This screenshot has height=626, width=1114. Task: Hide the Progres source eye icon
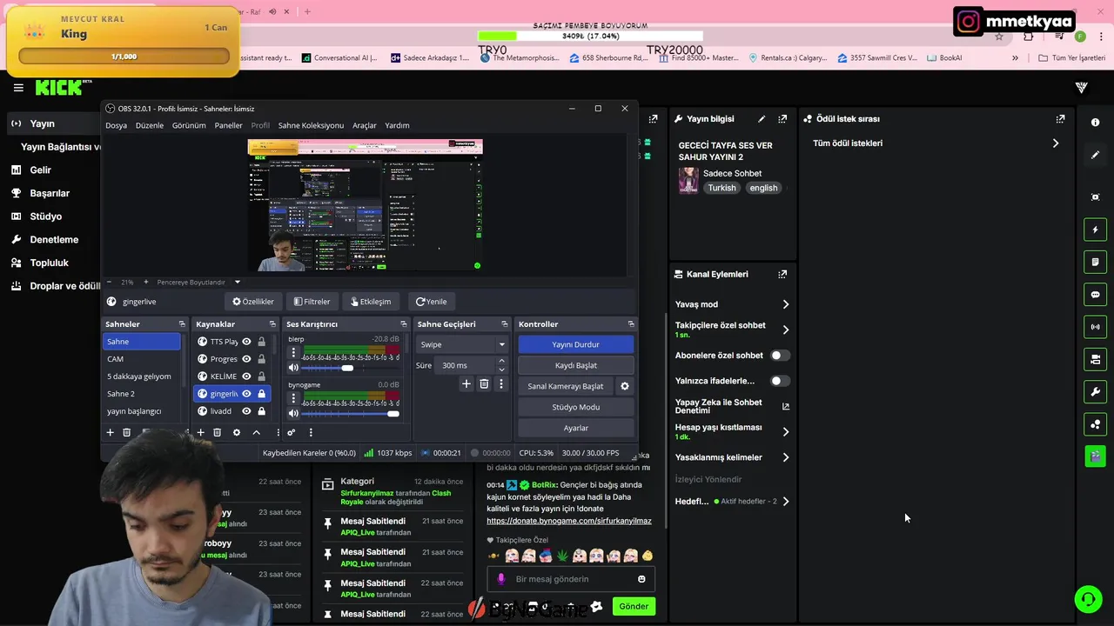[x=246, y=359]
